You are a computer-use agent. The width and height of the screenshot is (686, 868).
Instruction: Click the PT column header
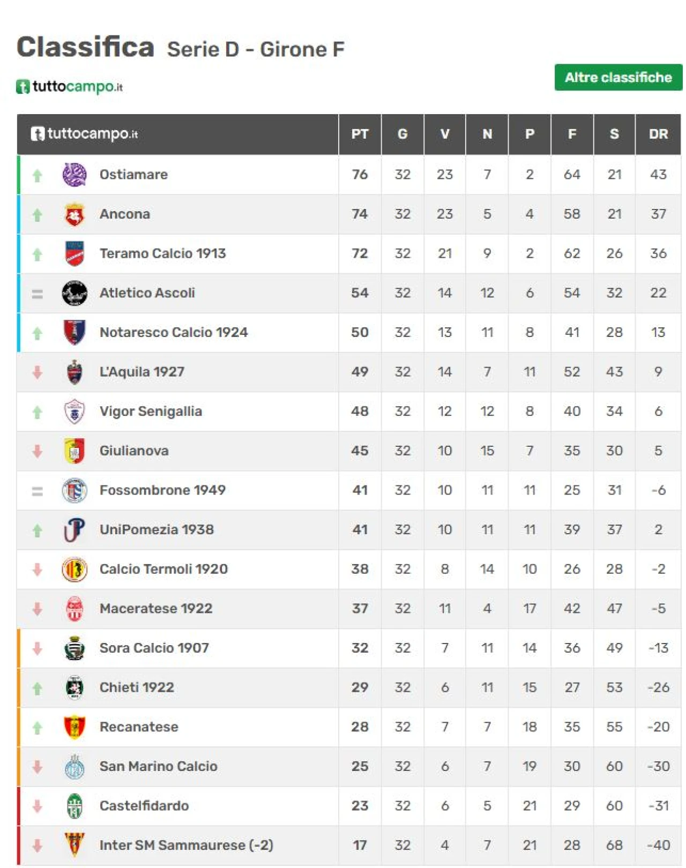(360, 134)
